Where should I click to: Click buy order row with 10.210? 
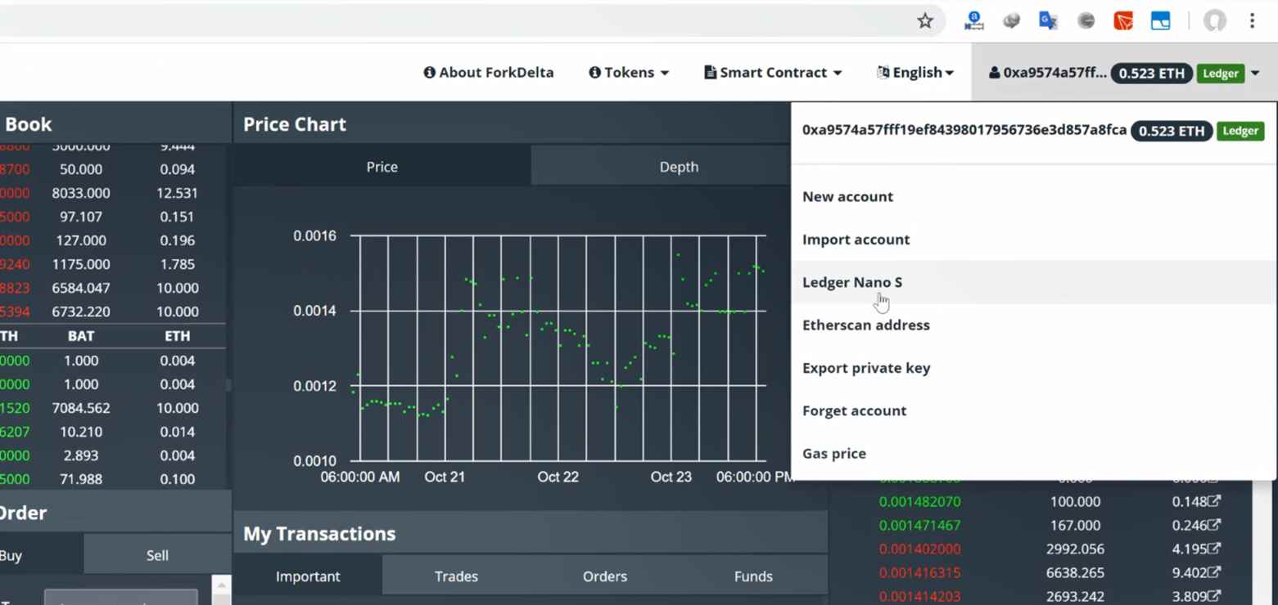tap(113, 432)
